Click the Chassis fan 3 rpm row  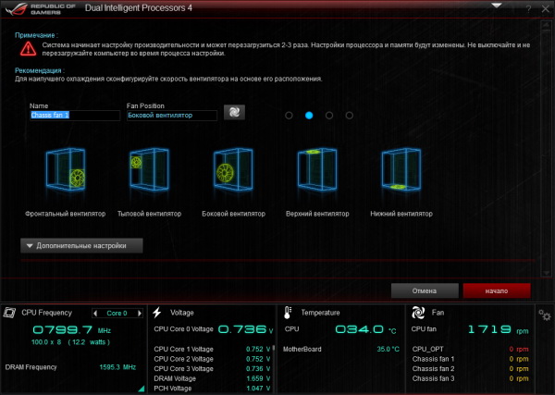[x=471, y=378]
